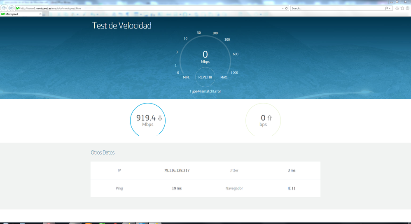
Task: Open the browser Tools gear icon
Action: [408, 8]
